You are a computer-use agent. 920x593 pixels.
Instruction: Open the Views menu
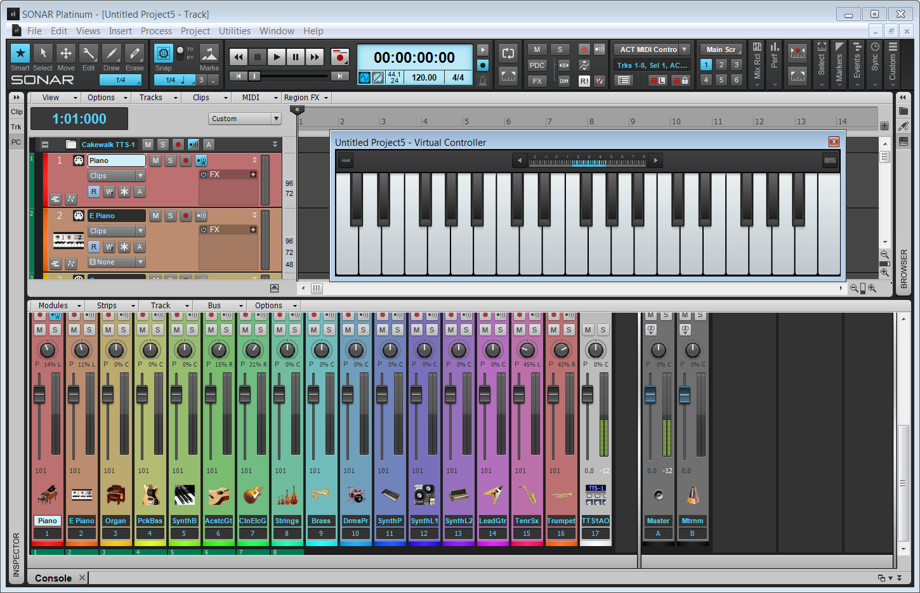[x=88, y=31]
